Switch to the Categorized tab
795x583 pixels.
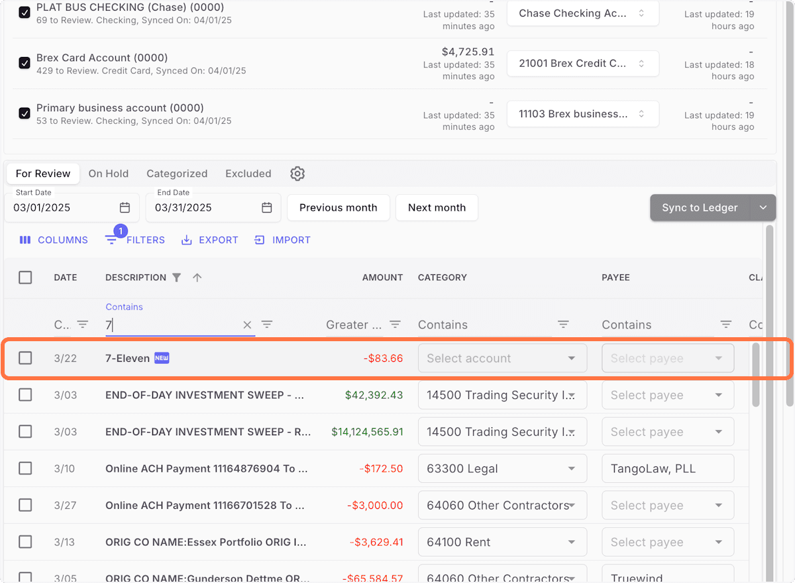(x=177, y=173)
